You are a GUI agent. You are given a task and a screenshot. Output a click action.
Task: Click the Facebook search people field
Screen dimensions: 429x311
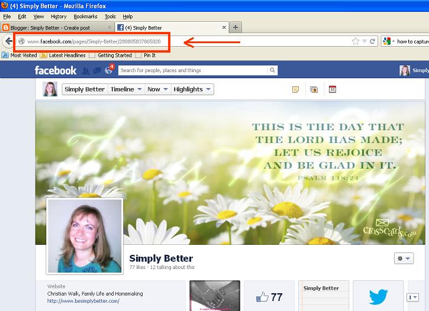pos(193,70)
